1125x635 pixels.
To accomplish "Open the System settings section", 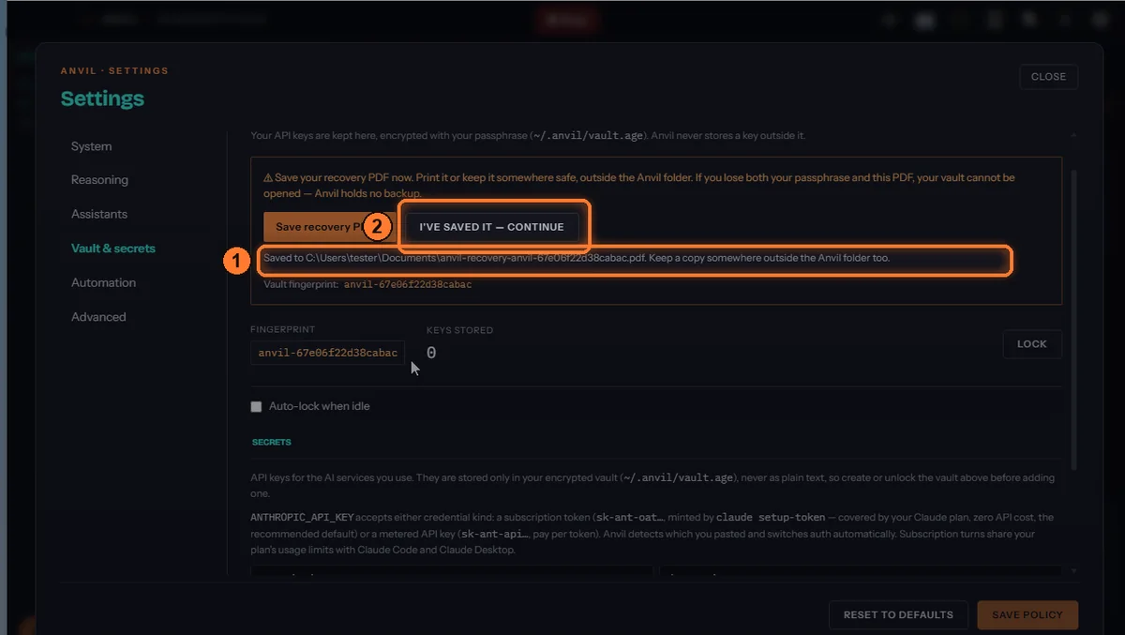I will [x=92, y=146].
